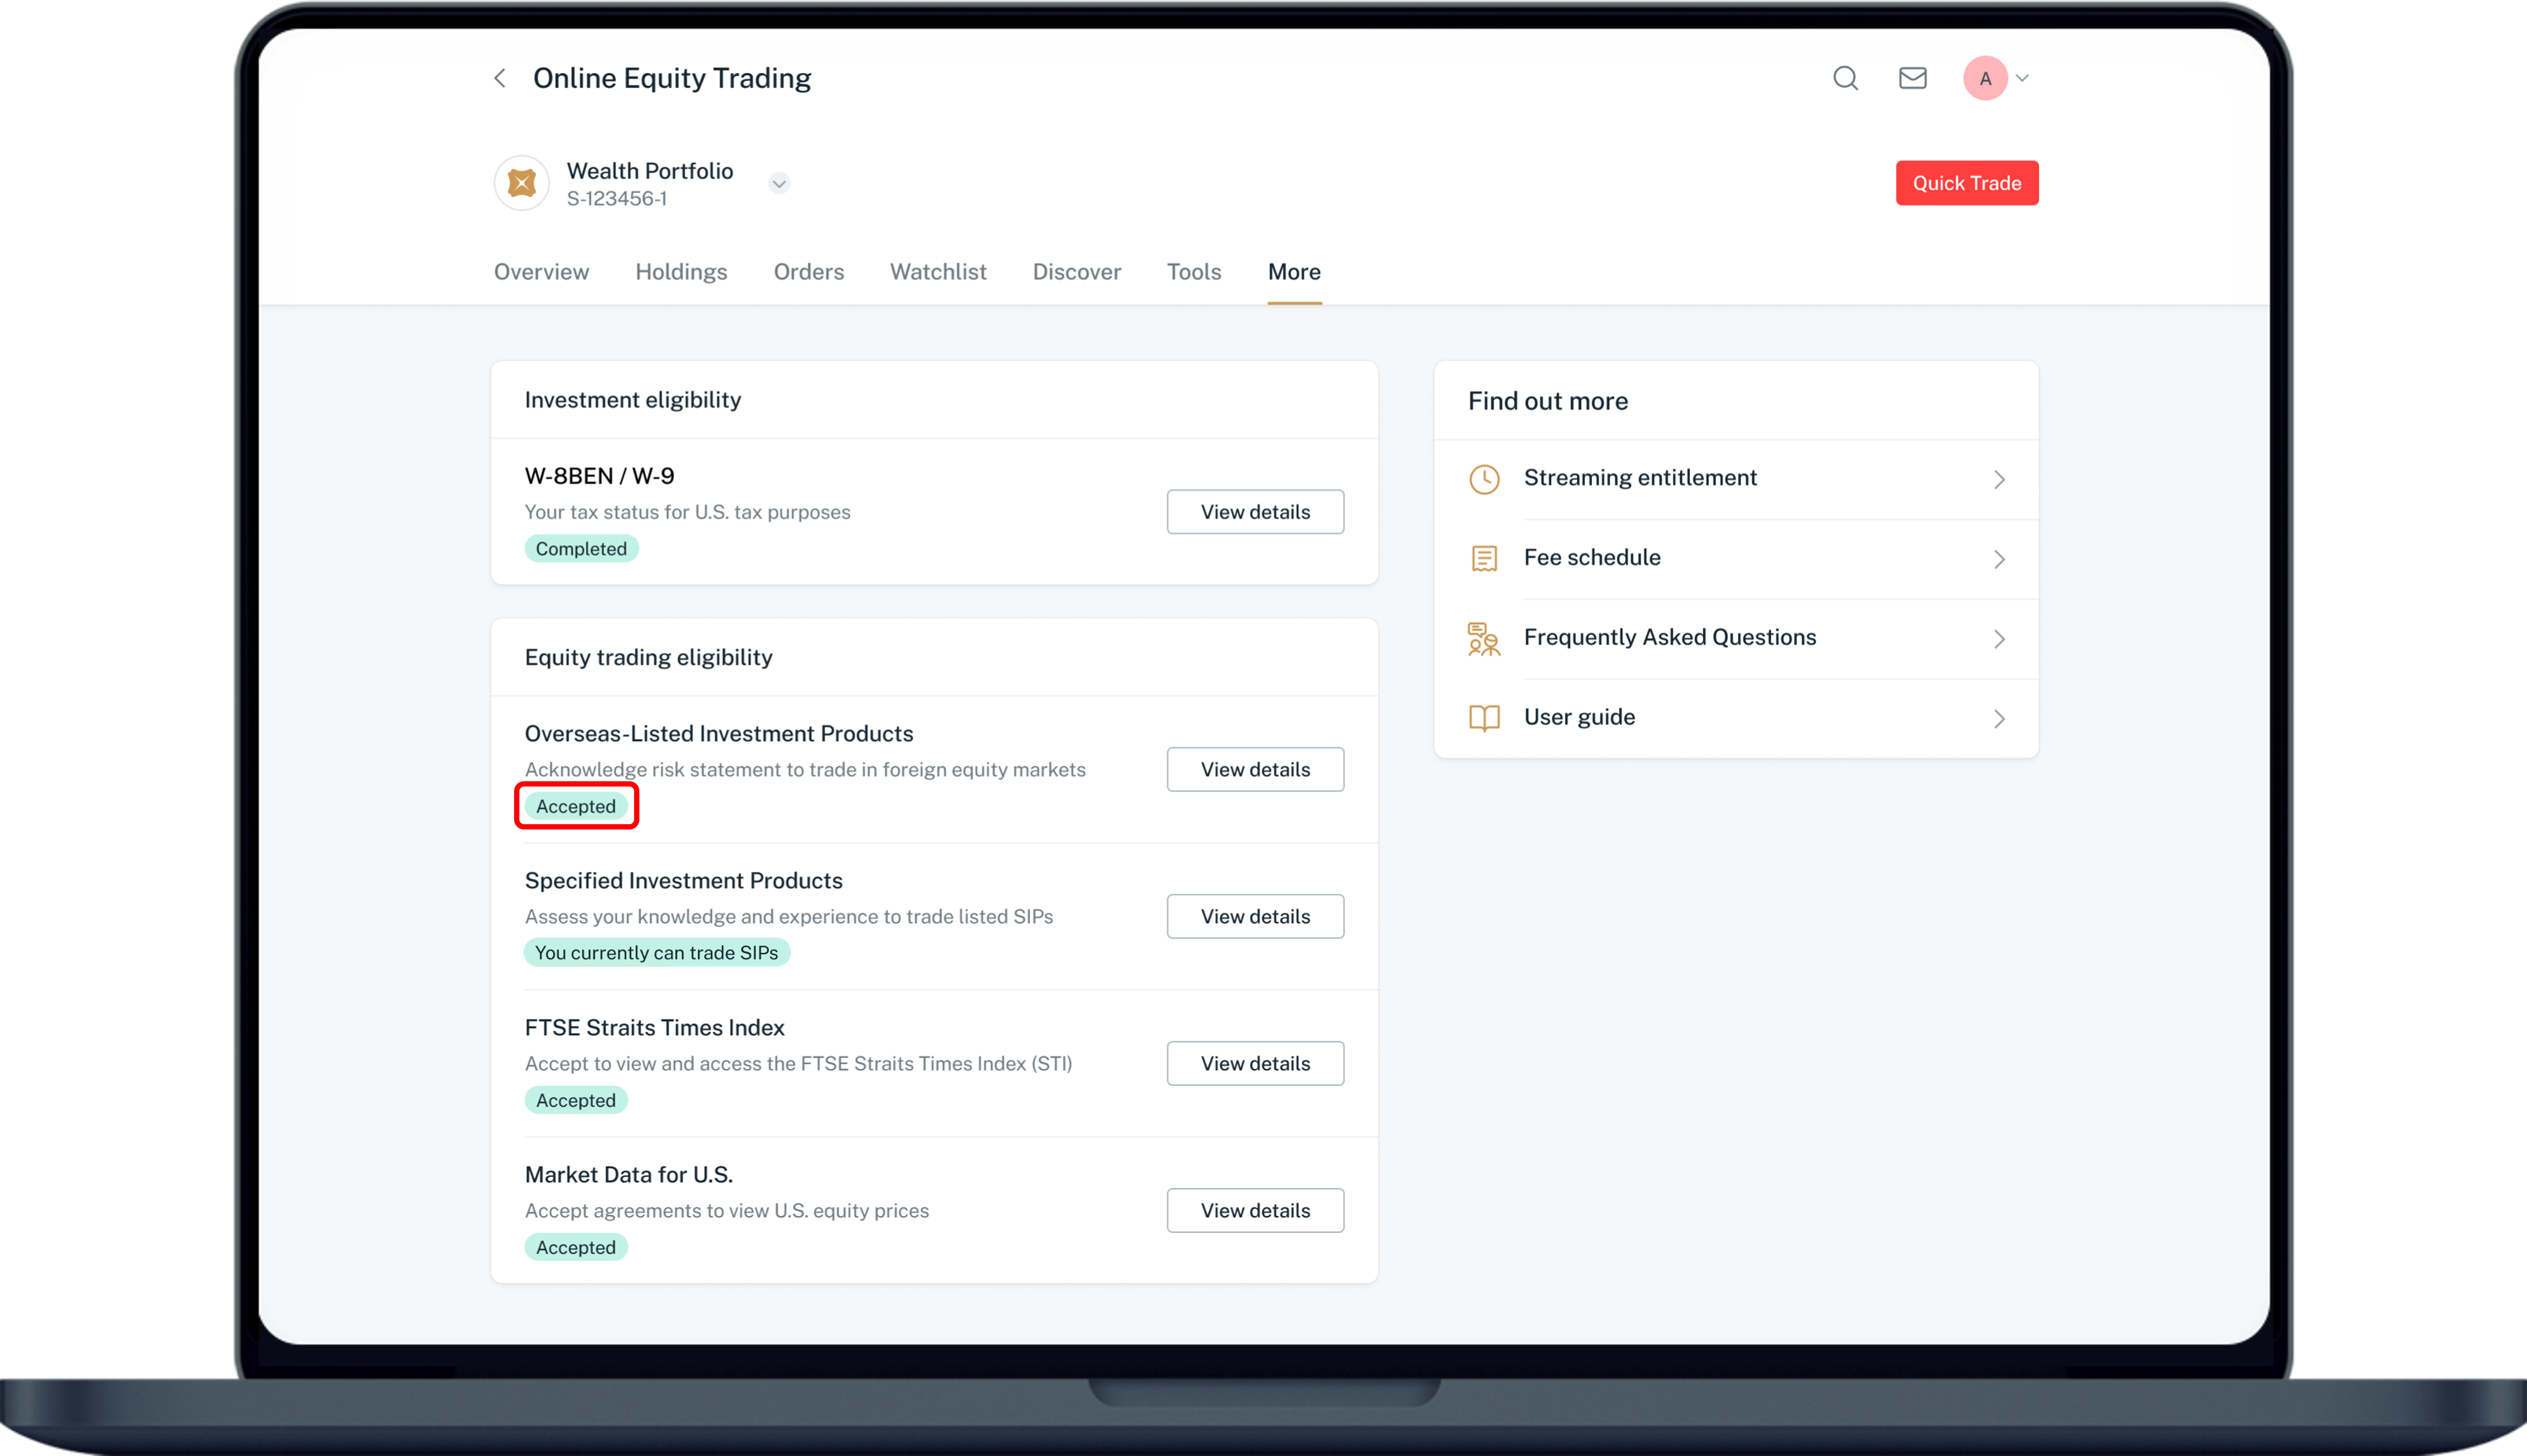Expand the Streaming entitlement chevron arrow
Image resolution: width=2527 pixels, height=1456 pixels.
pyautogui.click(x=1999, y=479)
